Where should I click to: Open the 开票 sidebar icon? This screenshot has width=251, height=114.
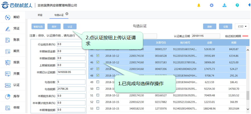[8, 74]
